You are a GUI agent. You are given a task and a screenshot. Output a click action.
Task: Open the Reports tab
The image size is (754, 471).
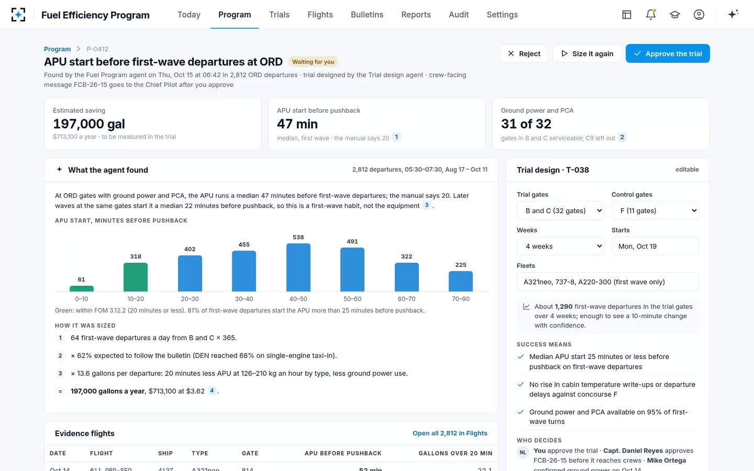click(x=416, y=15)
